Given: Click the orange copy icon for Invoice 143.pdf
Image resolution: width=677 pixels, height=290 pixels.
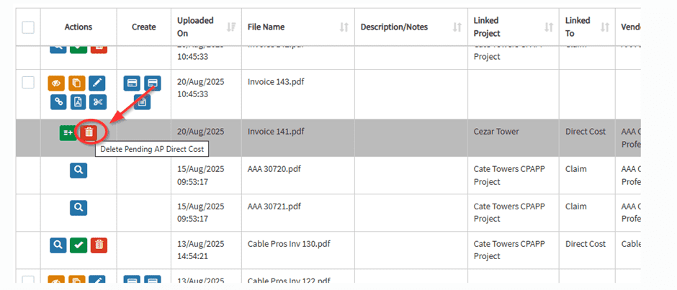Looking at the screenshot, I should tap(78, 83).
